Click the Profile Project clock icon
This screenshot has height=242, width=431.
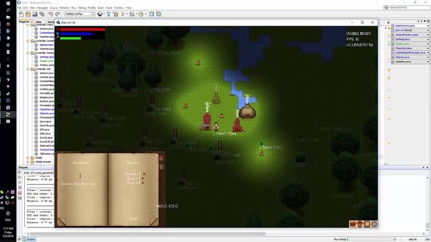[141, 14]
